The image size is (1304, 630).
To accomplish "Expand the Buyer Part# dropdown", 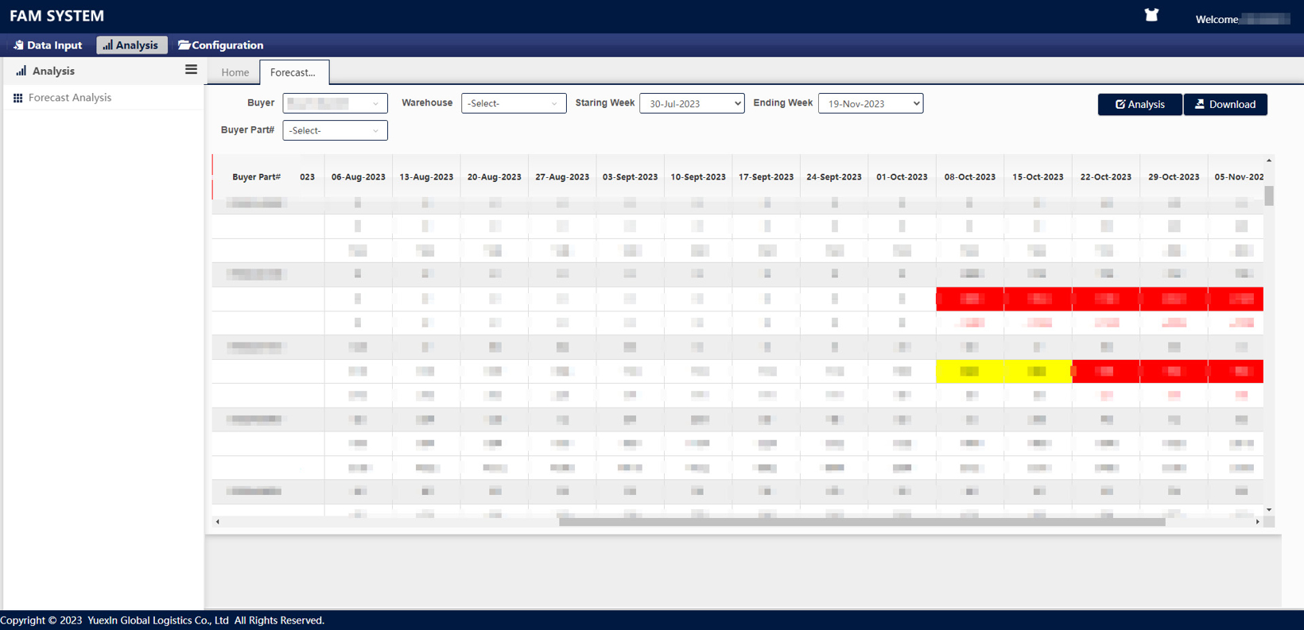I will pyautogui.click(x=335, y=130).
